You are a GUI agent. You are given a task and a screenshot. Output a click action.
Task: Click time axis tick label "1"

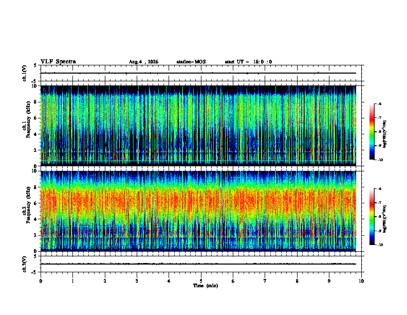click(x=72, y=281)
